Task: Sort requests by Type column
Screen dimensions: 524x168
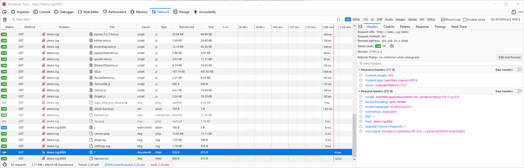Action: pyautogui.click(x=163, y=27)
